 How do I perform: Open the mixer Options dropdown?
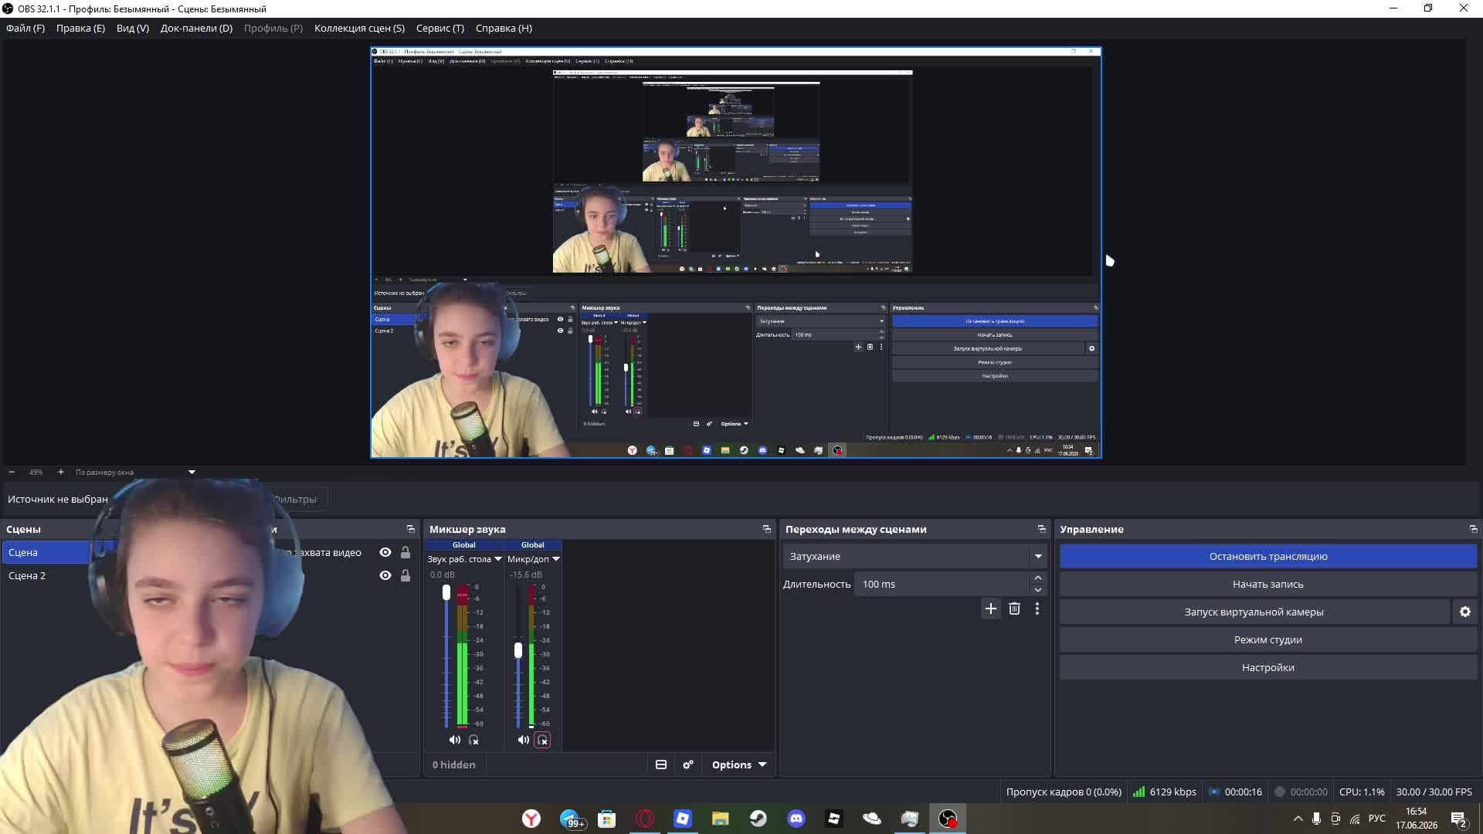739,764
